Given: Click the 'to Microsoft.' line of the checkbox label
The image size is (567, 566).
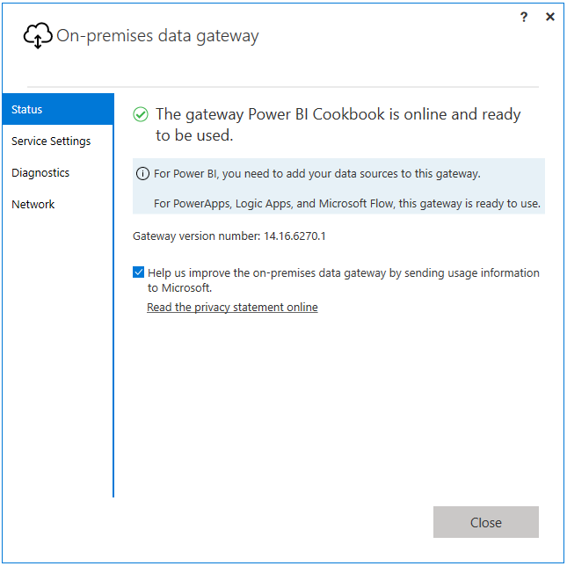Looking at the screenshot, I should pos(179,288).
